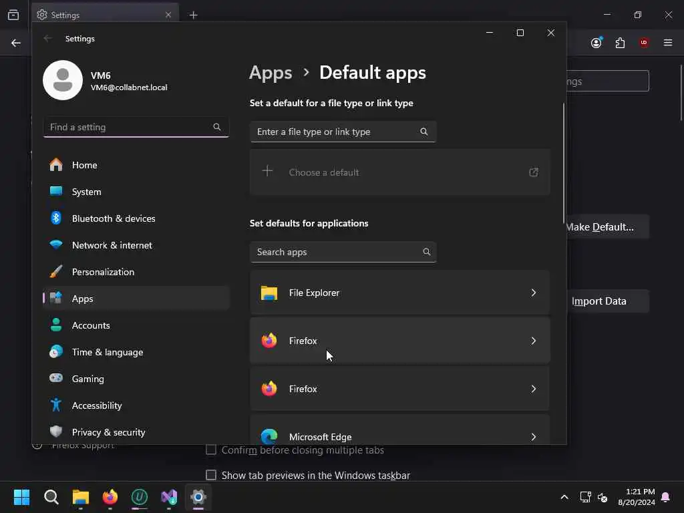The height and width of the screenshot is (513, 684).
Task: Open clock showing 1:21 PM
Action: [x=637, y=497]
